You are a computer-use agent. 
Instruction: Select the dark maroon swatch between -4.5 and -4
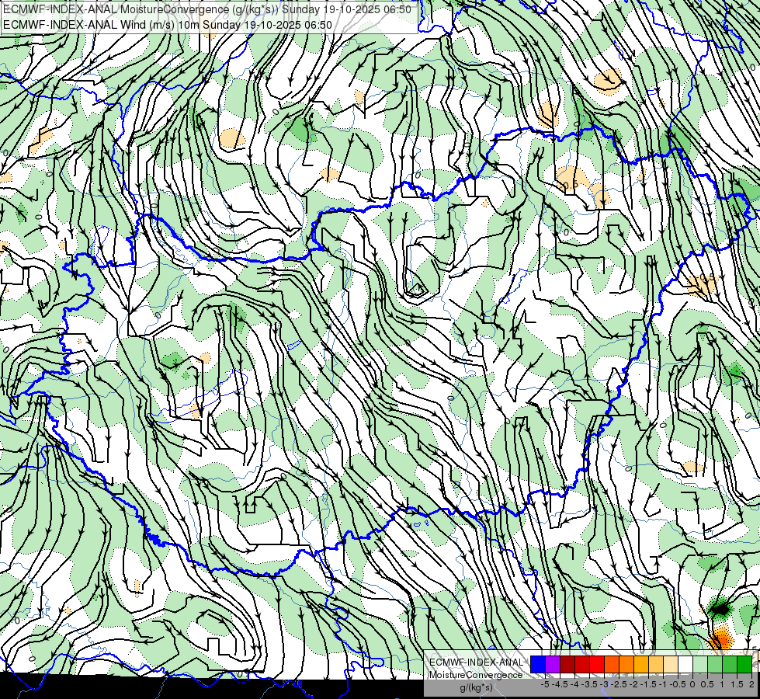[567, 665]
